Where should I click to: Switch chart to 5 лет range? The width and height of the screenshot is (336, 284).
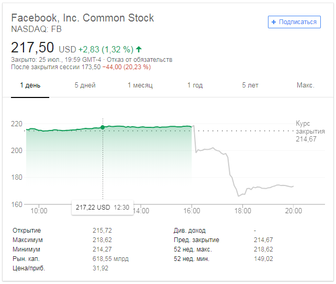[250, 85]
